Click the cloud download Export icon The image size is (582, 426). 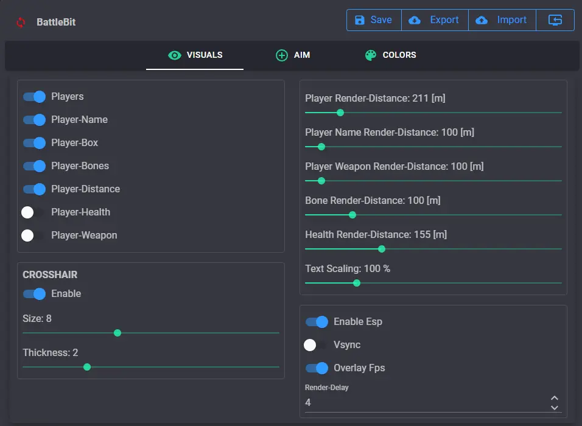coord(415,20)
